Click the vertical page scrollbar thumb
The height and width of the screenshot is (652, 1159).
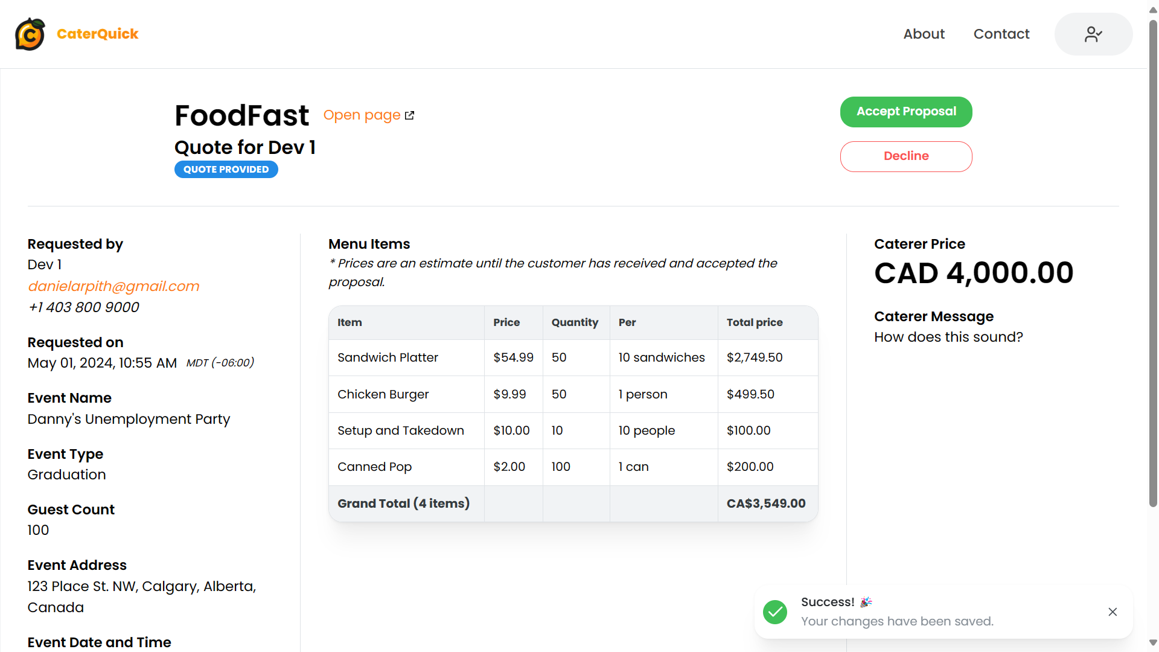tap(1153, 263)
